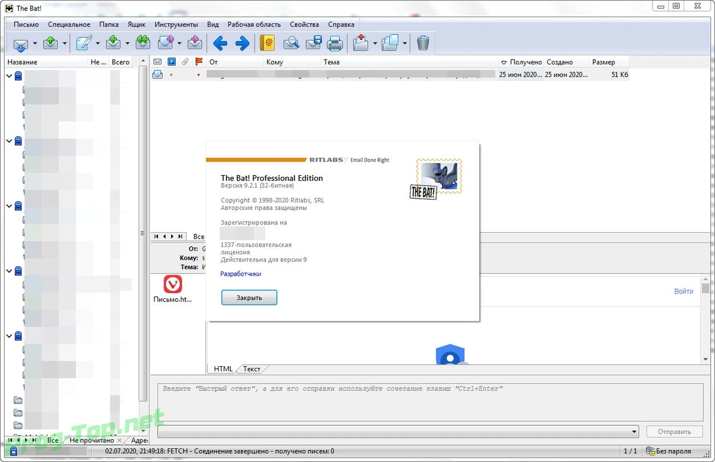Click the Название column header in folder tree
This screenshot has width=715, height=462.
(46, 62)
